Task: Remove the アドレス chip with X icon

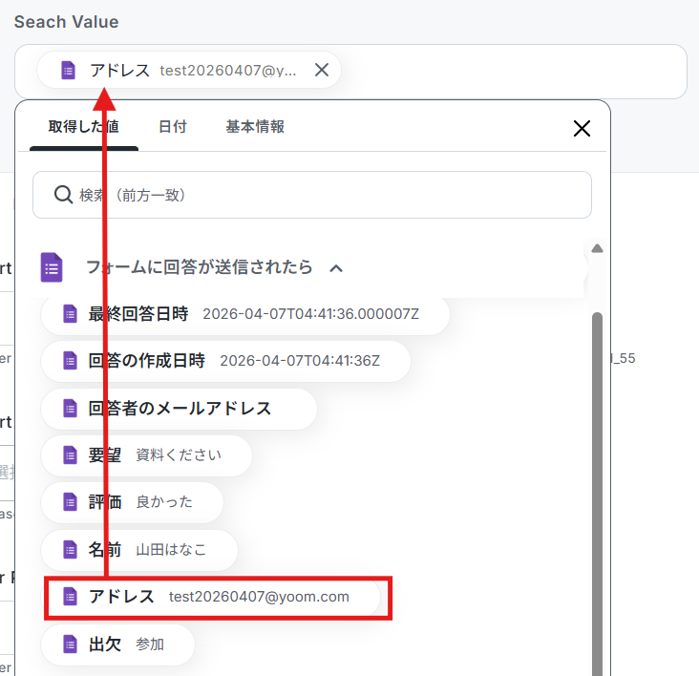Action: pos(322,70)
